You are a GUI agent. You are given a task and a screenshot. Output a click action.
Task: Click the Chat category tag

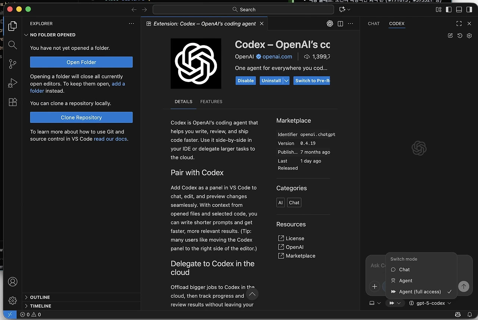click(294, 203)
